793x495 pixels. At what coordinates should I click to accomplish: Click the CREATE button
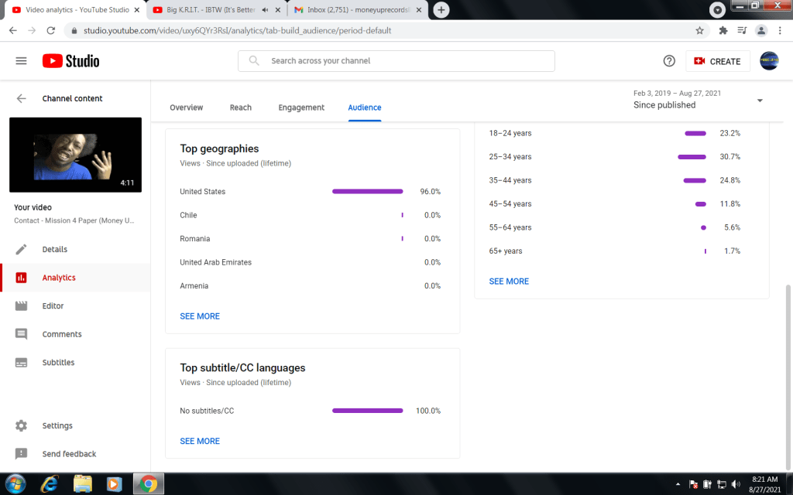tap(717, 61)
